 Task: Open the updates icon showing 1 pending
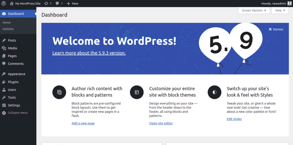(46, 3)
